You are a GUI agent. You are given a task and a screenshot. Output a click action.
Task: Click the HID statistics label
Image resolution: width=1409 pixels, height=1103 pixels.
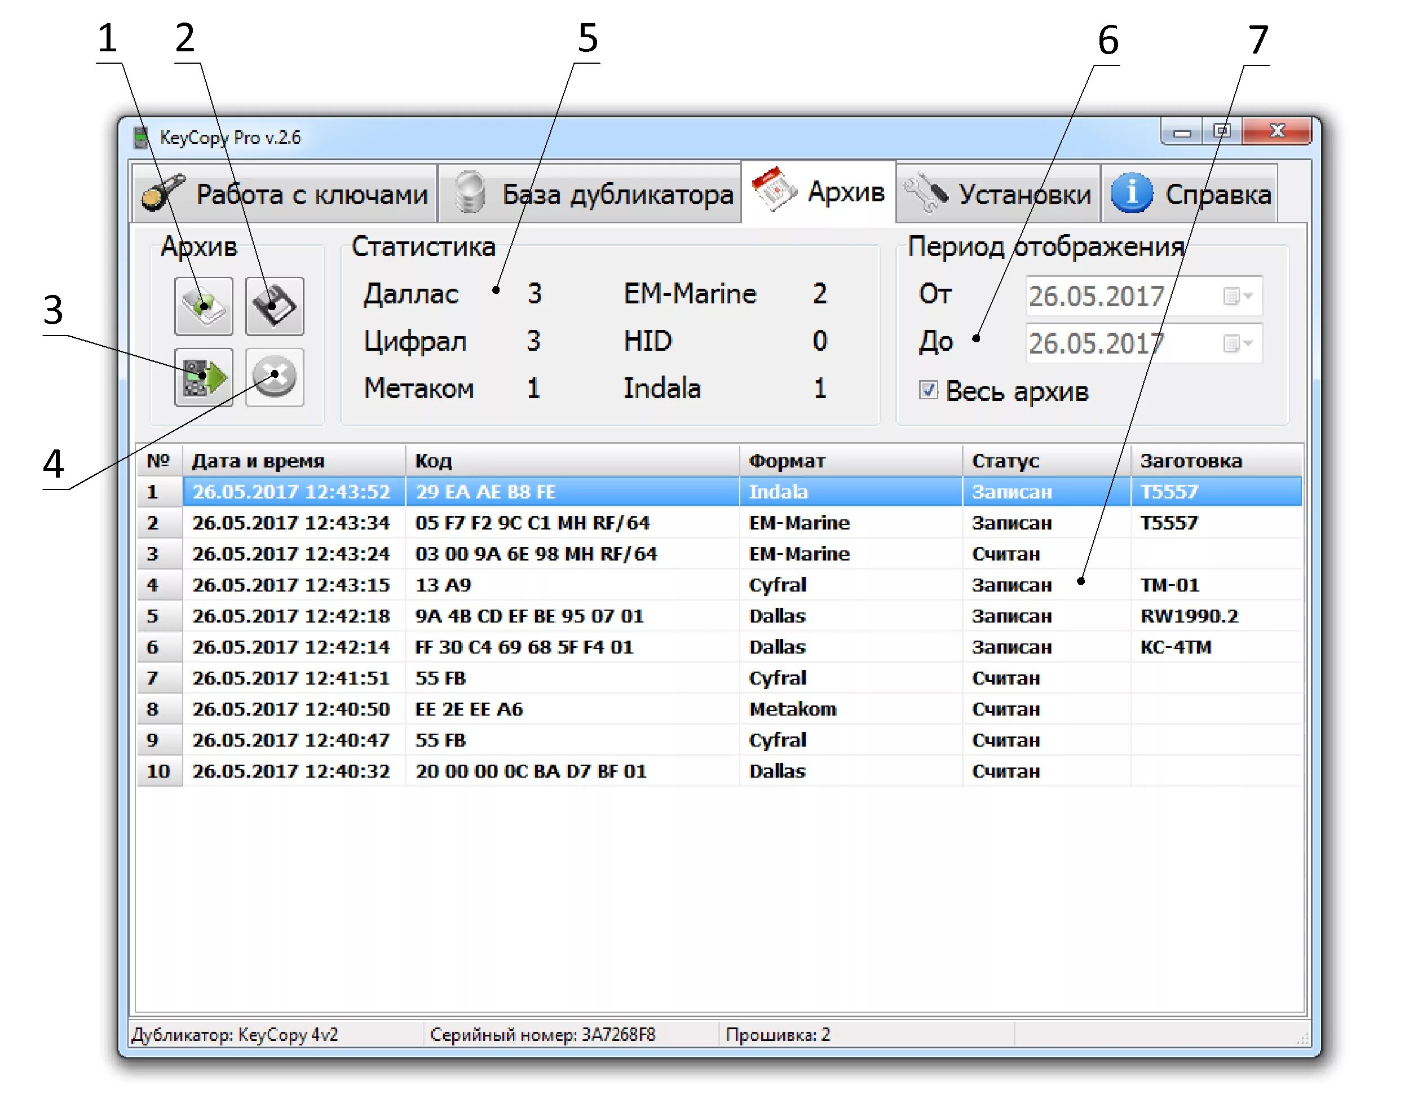(648, 341)
